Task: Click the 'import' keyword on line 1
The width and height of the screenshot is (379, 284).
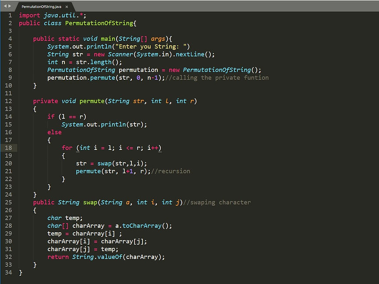Action: click(29, 15)
